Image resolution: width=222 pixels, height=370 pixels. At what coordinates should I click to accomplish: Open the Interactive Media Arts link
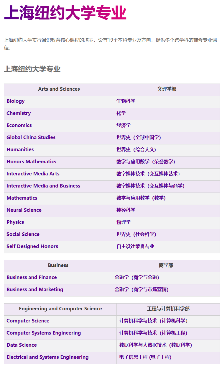click(33, 174)
